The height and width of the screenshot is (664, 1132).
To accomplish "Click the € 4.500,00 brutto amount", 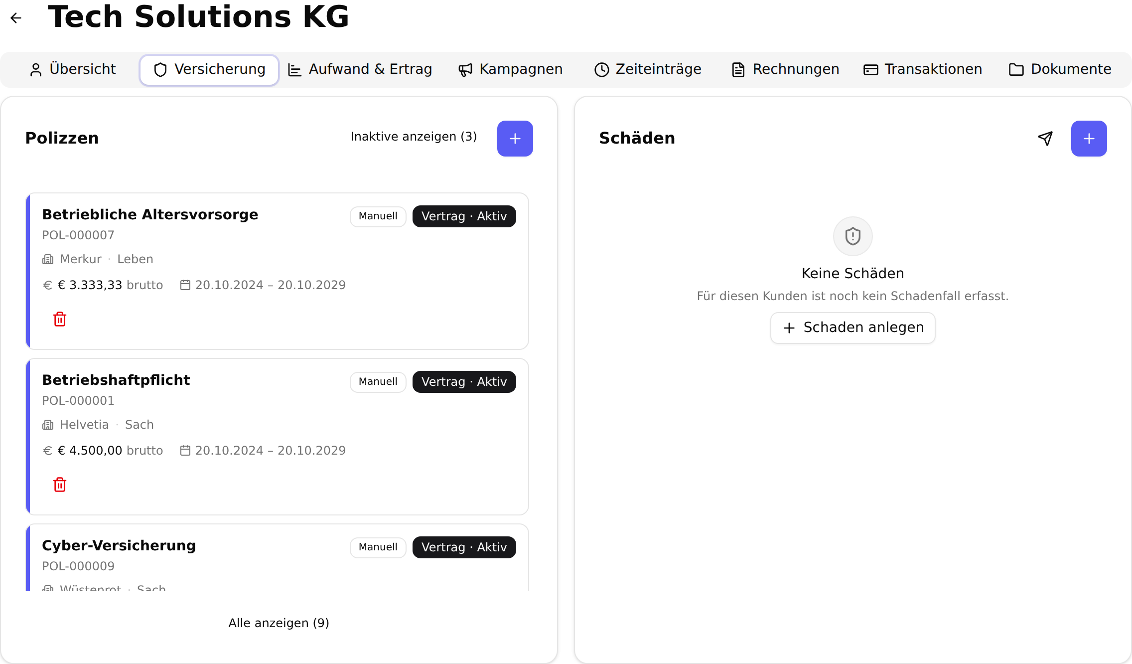I will [110, 451].
